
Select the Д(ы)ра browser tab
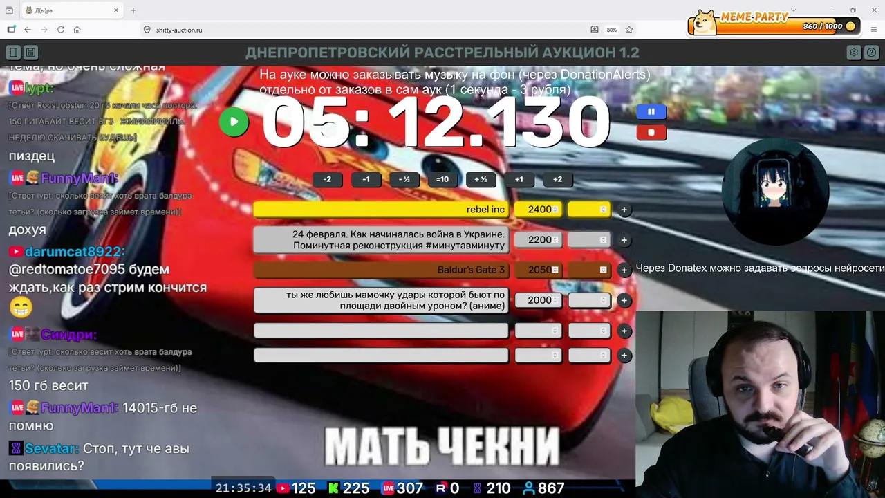tap(72, 10)
